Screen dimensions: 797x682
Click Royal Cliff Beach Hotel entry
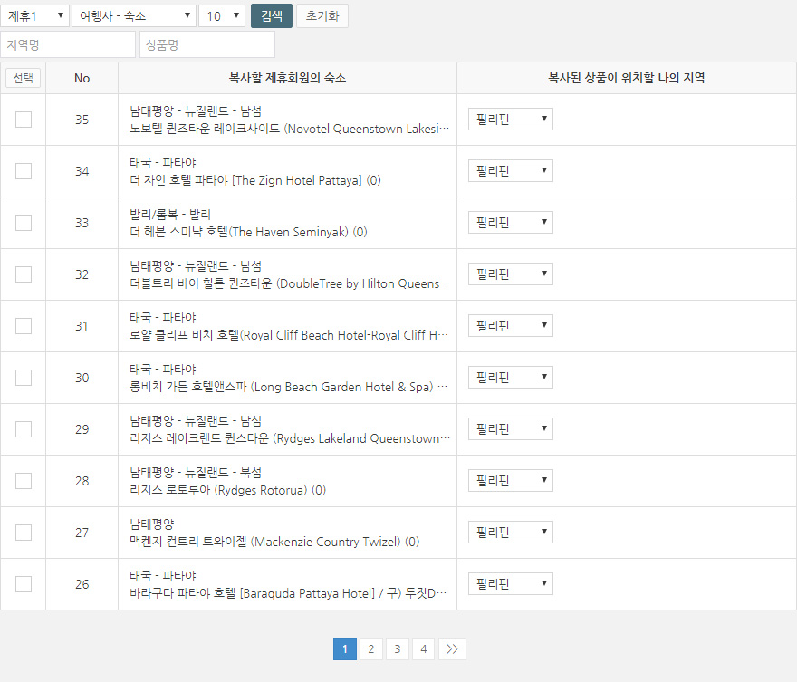(x=289, y=335)
